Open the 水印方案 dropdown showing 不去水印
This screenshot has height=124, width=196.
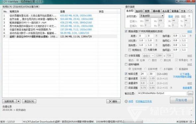(152, 16)
